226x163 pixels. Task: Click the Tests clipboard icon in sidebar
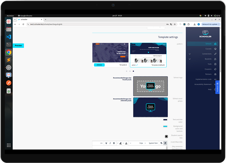[x=215, y=64]
